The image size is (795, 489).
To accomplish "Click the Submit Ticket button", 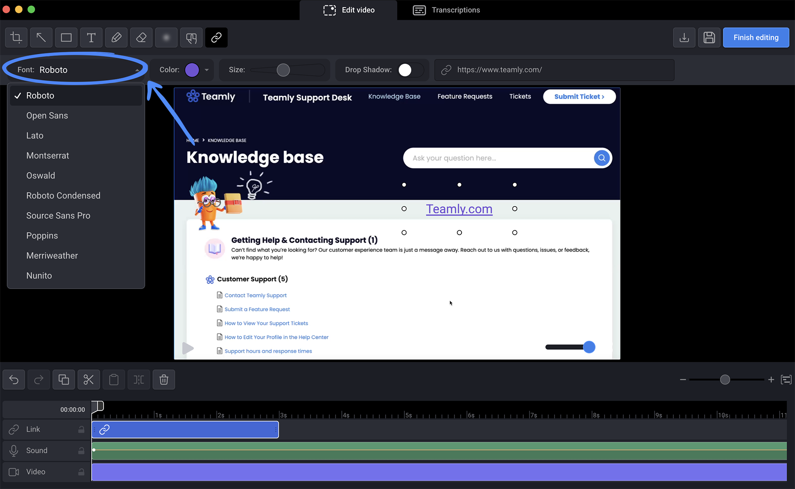I will (x=579, y=96).
